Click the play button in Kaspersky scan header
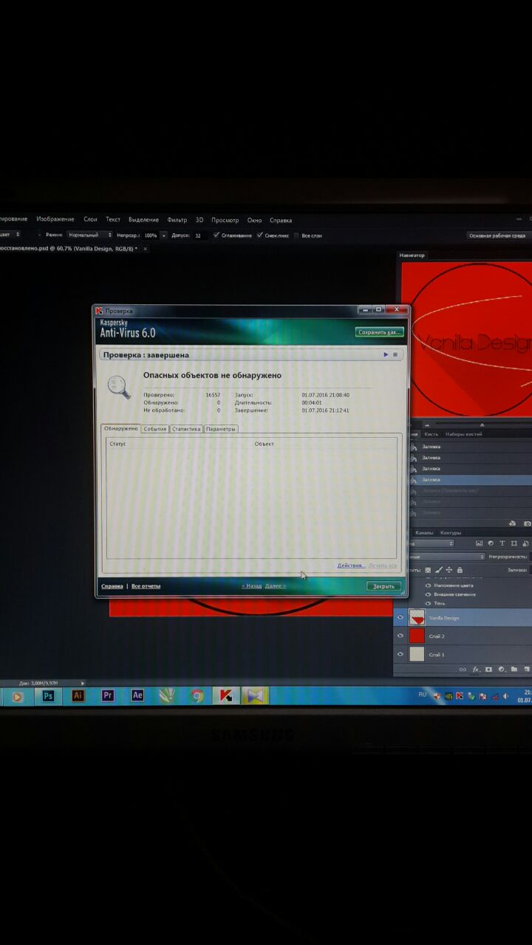Screen dimensions: 532x945 386,355
